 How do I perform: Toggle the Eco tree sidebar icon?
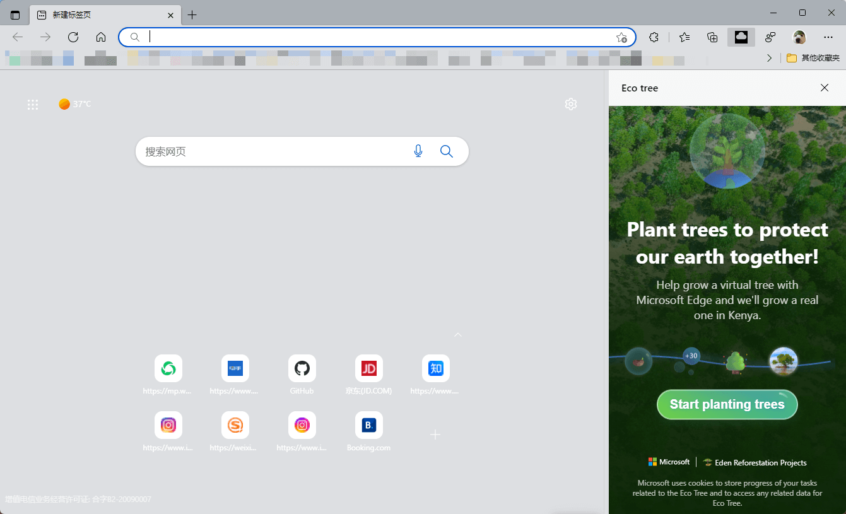(741, 37)
